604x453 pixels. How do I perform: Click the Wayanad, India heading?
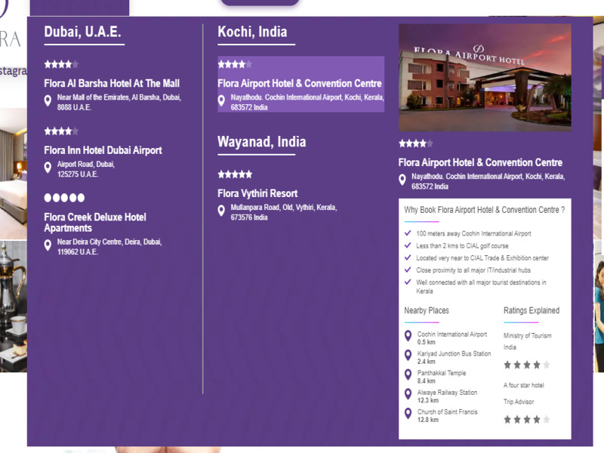261,142
